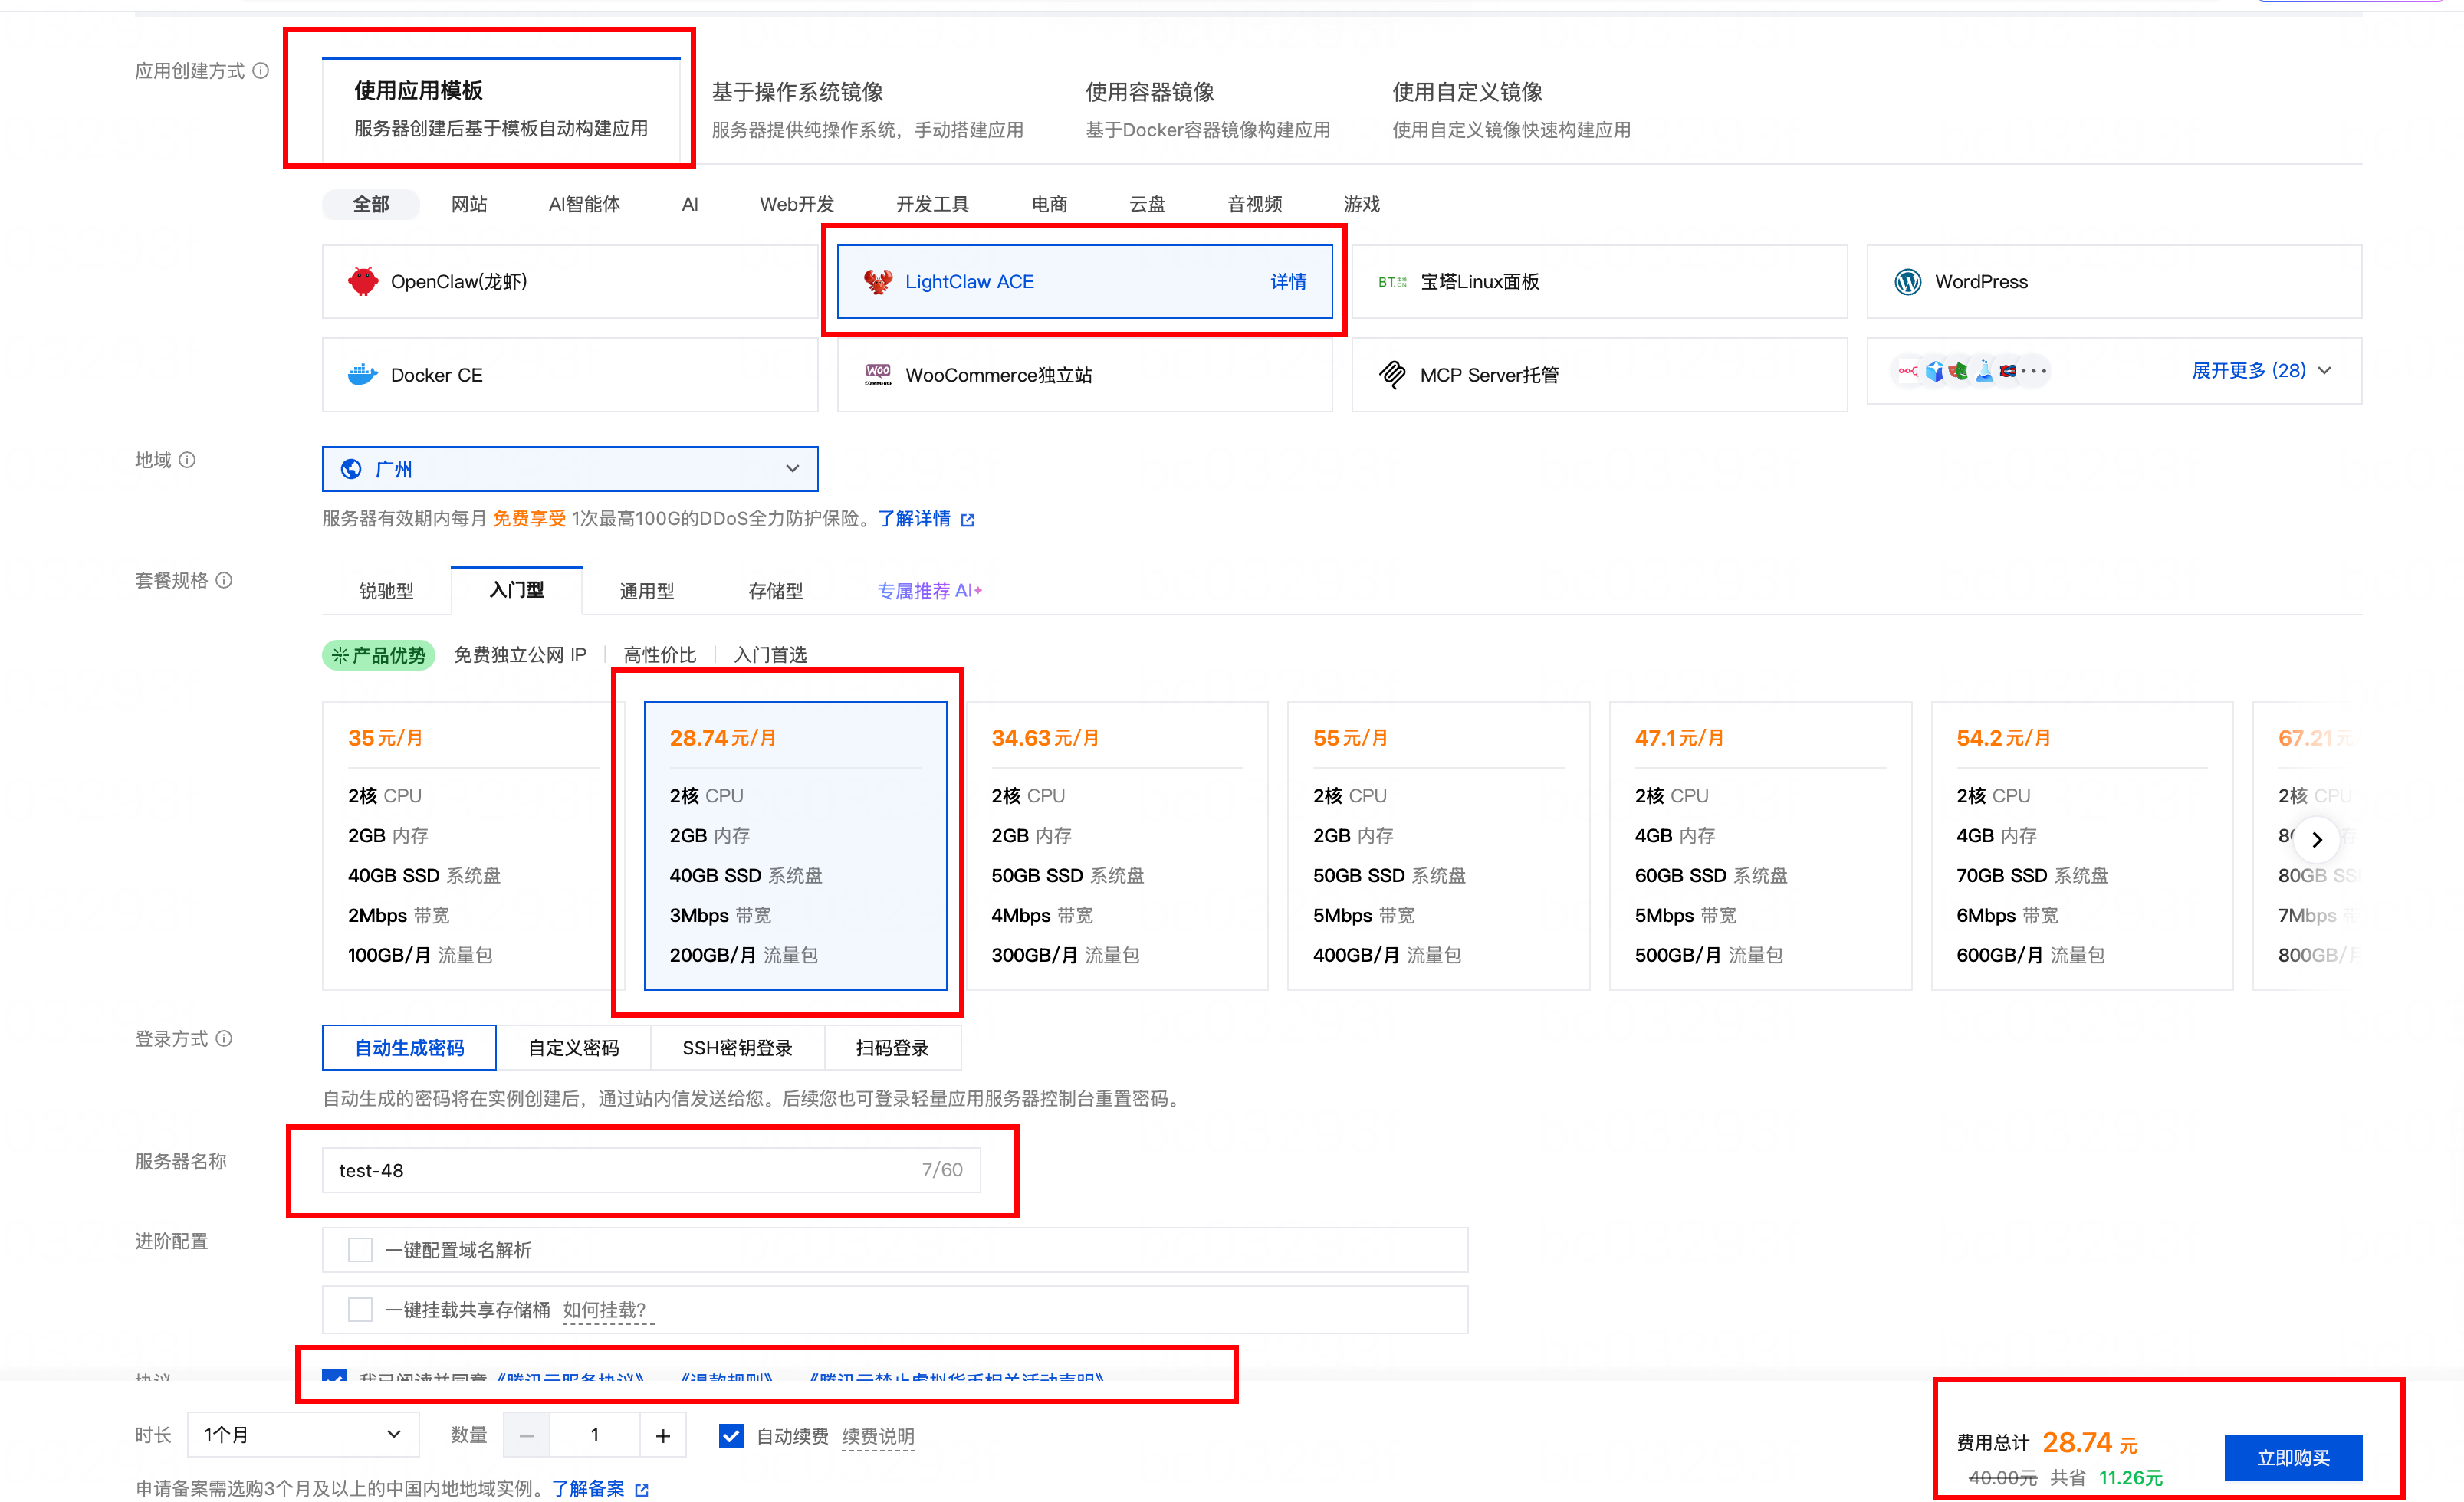Pick the WordPress logo template

(x=1907, y=282)
